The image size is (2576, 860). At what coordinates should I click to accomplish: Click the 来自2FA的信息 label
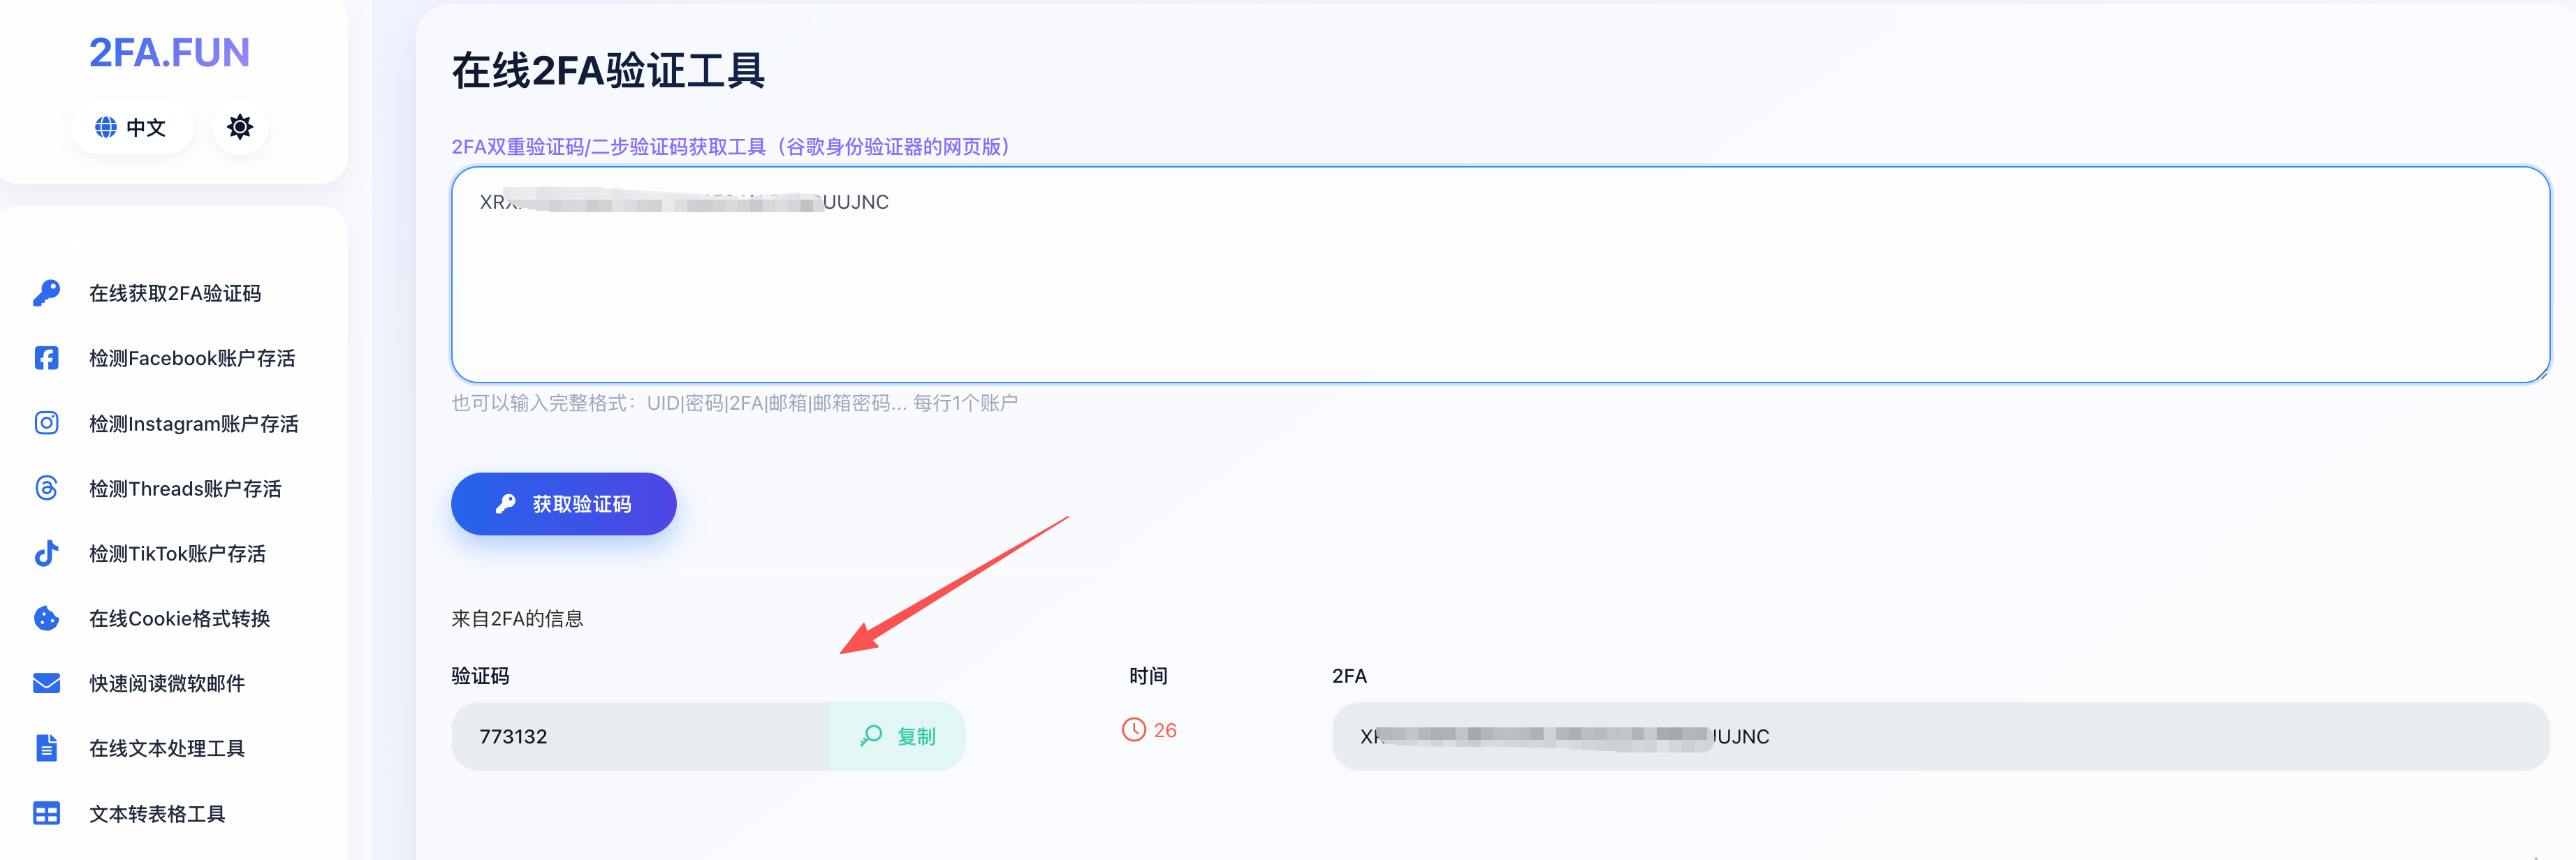click(517, 618)
